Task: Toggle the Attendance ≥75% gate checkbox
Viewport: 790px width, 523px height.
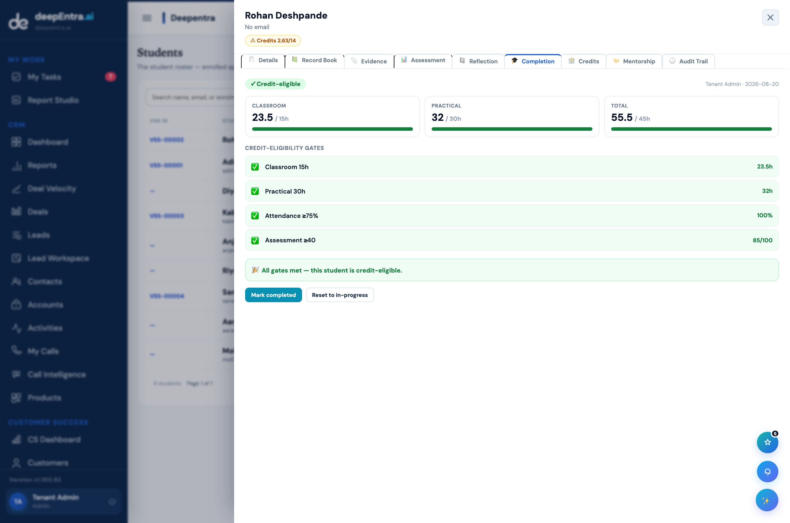Action: (255, 216)
